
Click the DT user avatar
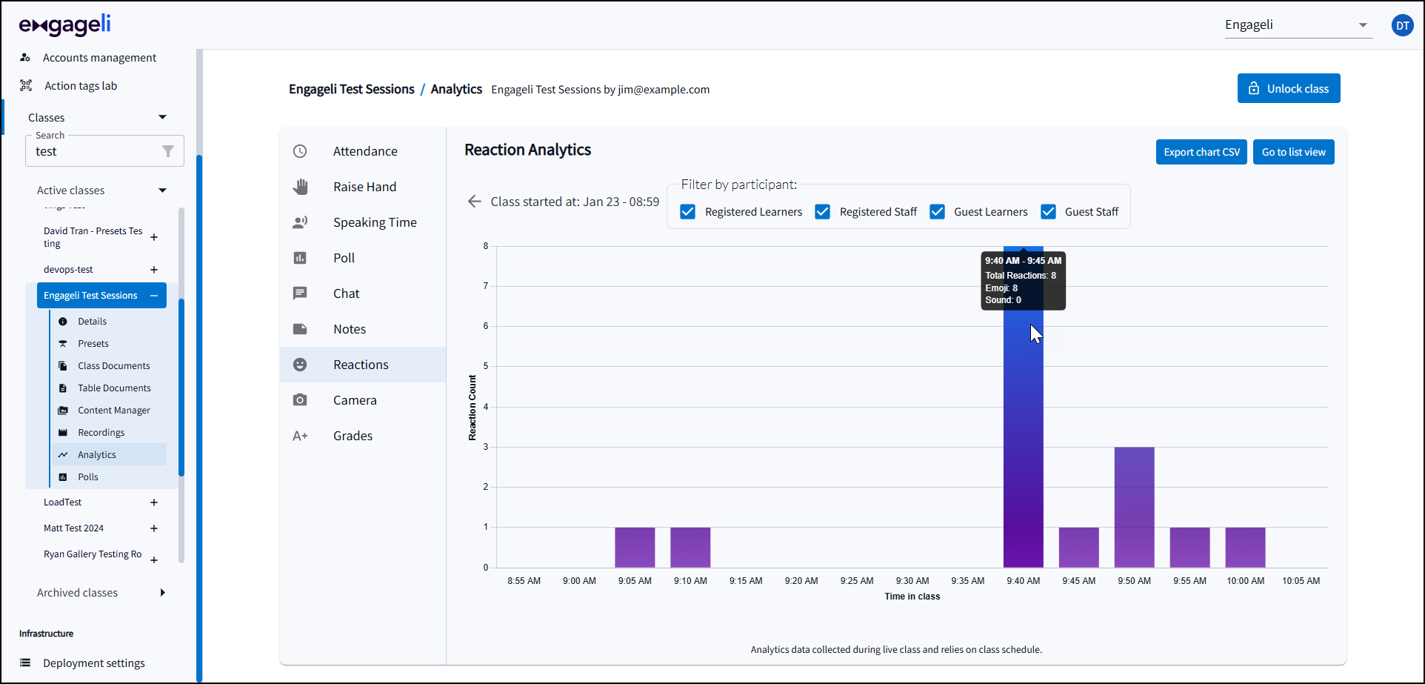pos(1402,25)
